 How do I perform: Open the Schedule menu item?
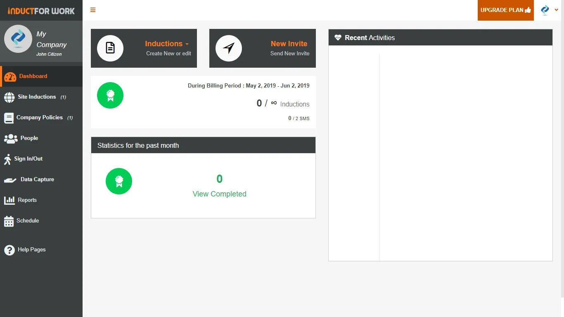[41, 221]
